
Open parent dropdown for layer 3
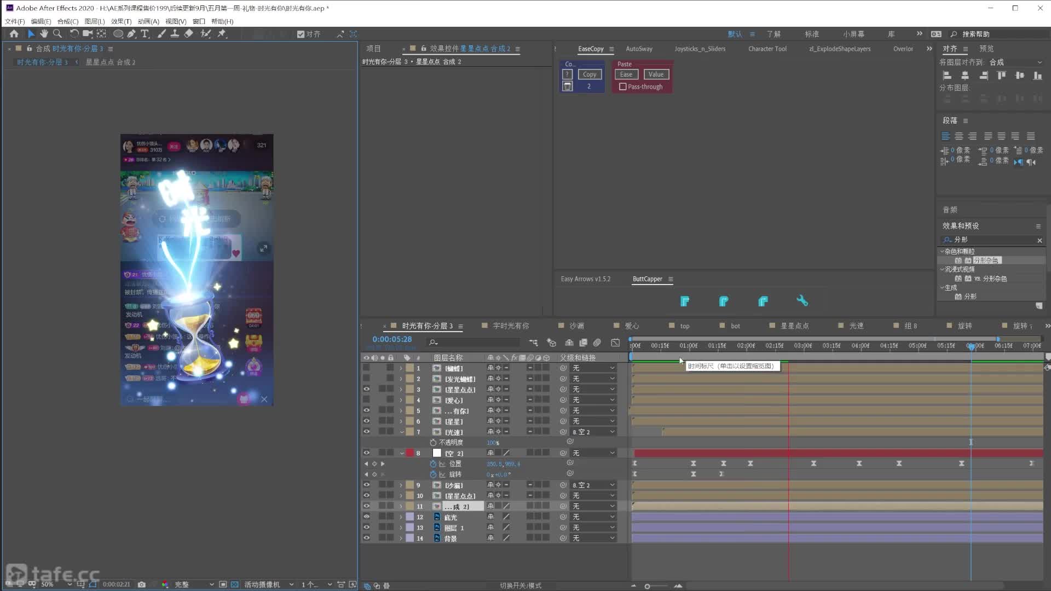(x=594, y=390)
